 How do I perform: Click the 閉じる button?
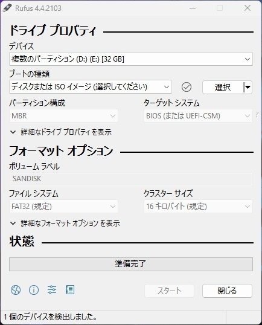(x=227, y=291)
